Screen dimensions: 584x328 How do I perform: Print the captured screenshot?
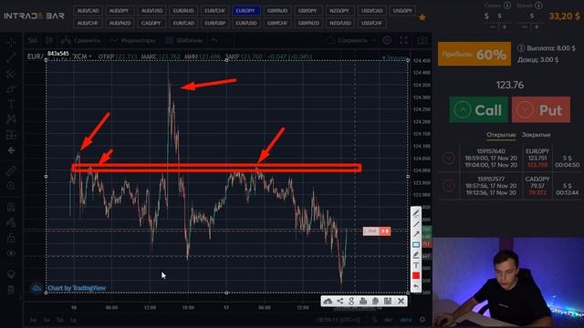click(363, 301)
